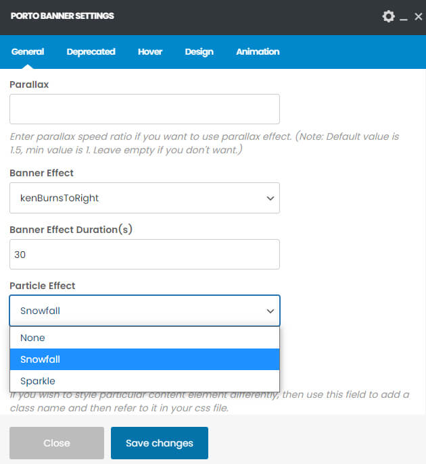Click the Porto Banner Settings title
Image resolution: width=426 pixels, height=464 pixels.
coord(62,16)
